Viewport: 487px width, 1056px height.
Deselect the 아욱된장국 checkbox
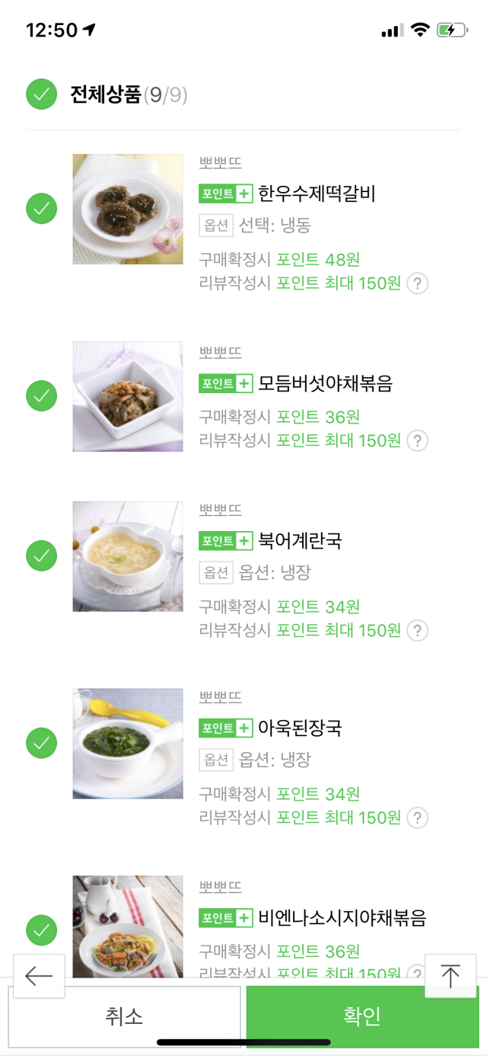coord(42,743)
